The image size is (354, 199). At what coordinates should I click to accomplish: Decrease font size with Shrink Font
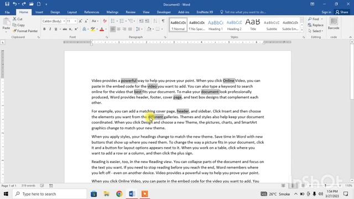(x=86, y=21)
